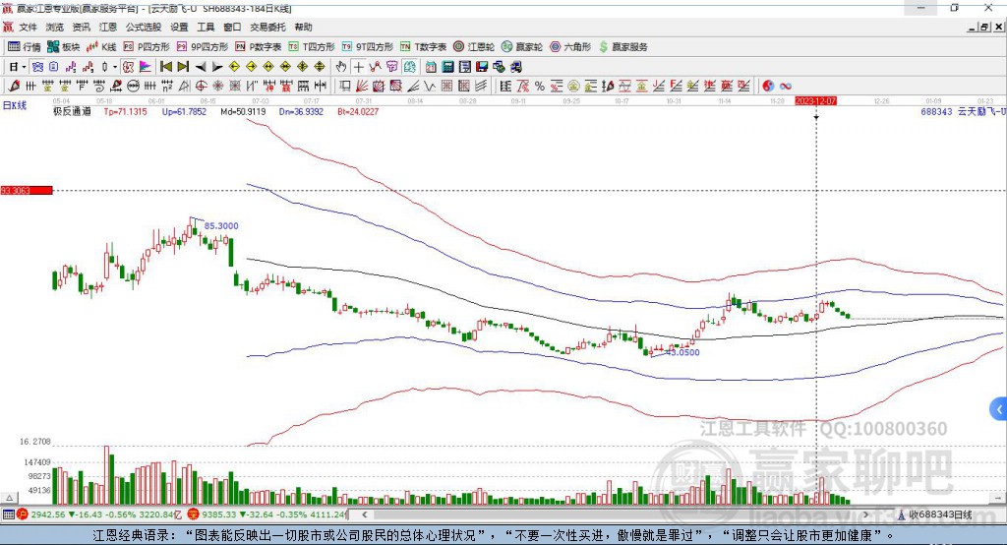
Task: Click the V-shaped zigzag line tool
Action: pyautogui.click(x=430, y=87)
